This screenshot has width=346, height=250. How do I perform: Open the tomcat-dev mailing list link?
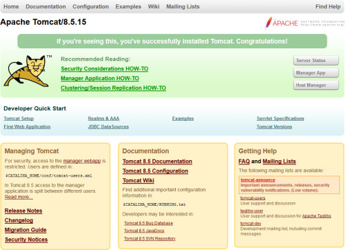[251, 224]
